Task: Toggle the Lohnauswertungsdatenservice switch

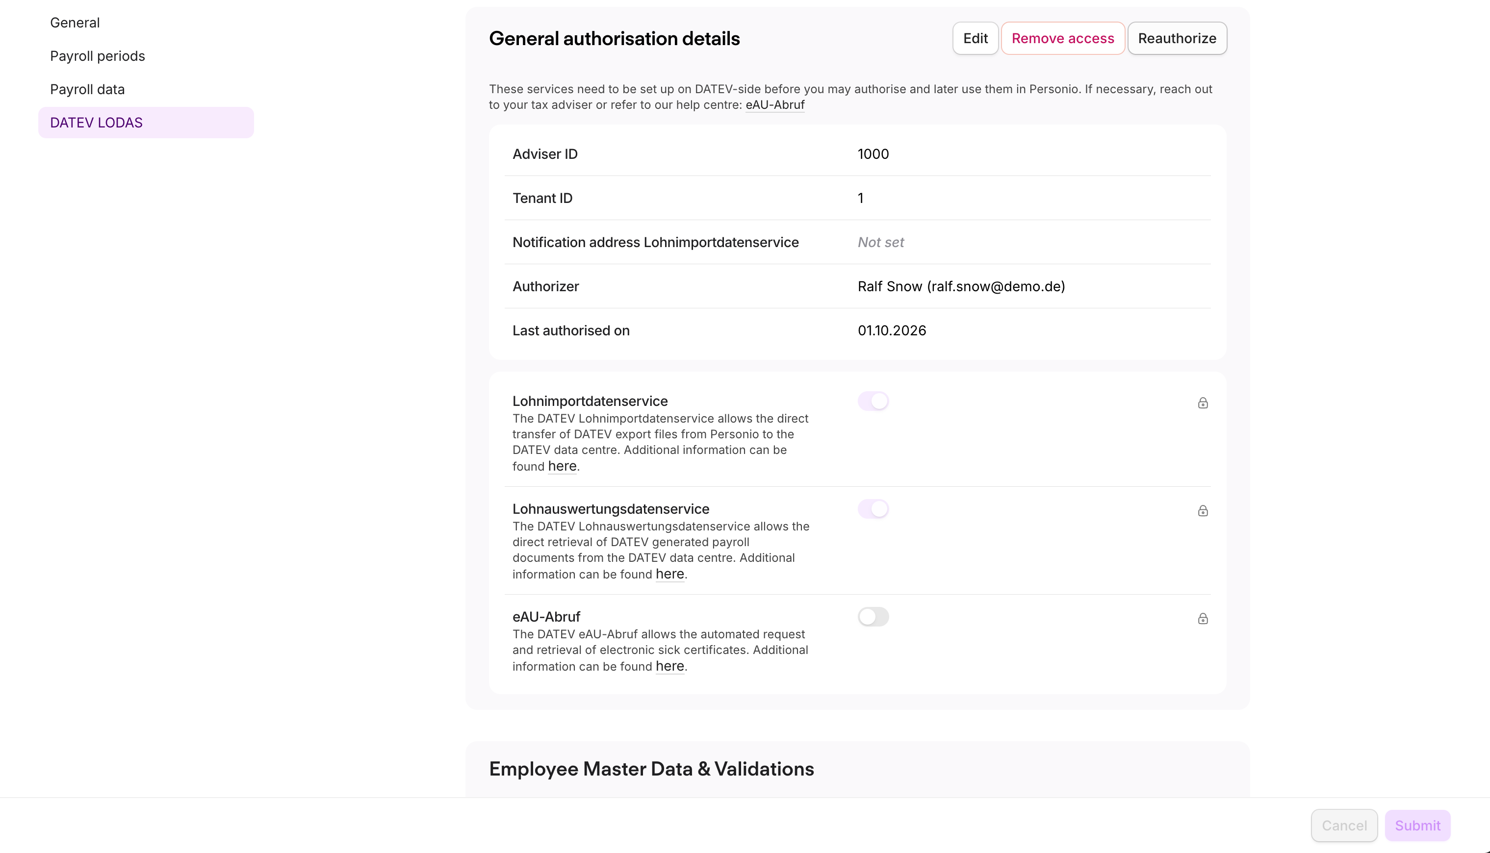Action: tap(873, 509)
